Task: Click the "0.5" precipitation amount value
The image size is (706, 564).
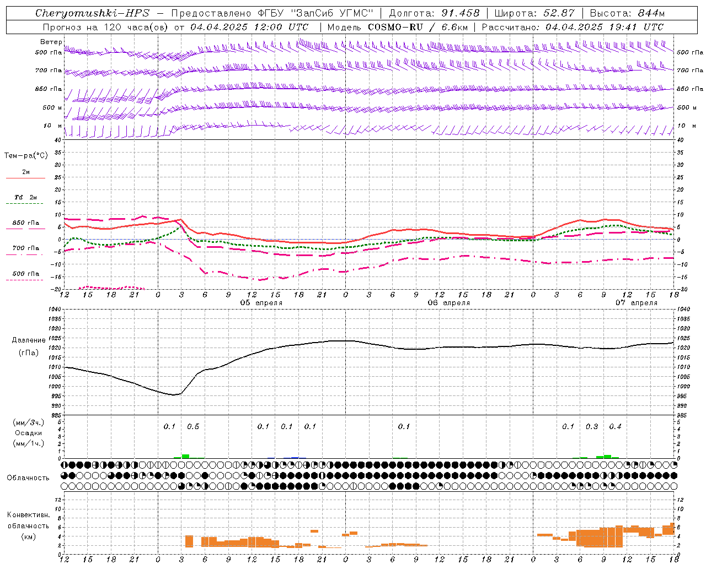Action: (193, 427)
